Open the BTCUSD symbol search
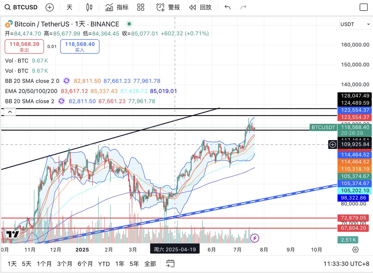Image resolution: width=373 pixels, height=273 pixels. tap(21, 7)
